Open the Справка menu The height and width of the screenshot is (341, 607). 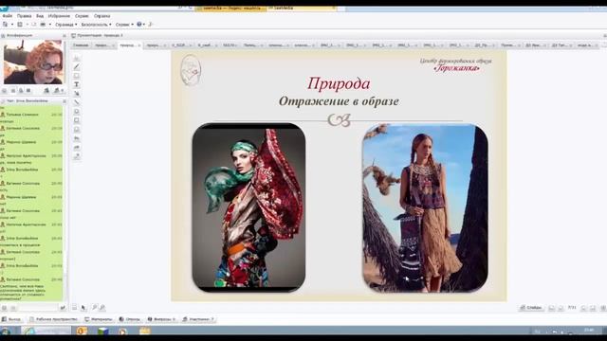click(102, 16)
